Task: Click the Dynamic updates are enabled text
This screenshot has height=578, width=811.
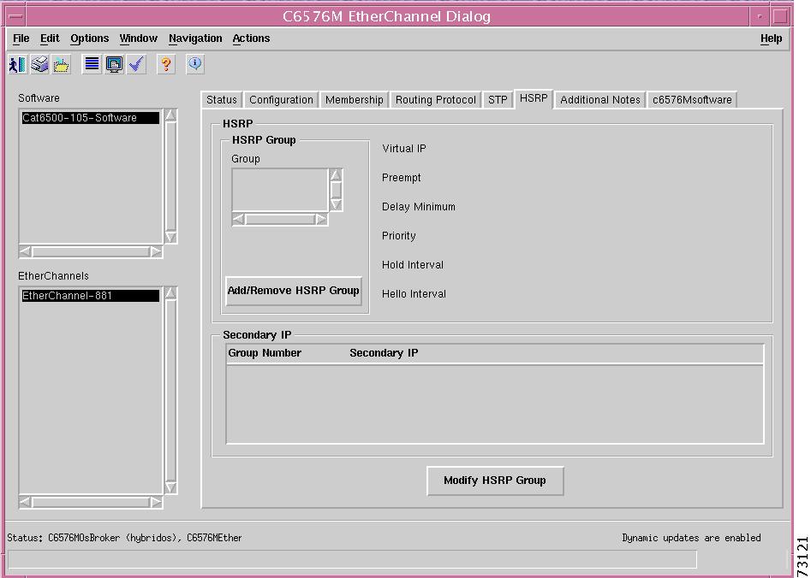Action: (x=691, y=538)
